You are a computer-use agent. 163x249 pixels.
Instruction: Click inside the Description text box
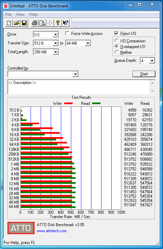click(79, 87)
